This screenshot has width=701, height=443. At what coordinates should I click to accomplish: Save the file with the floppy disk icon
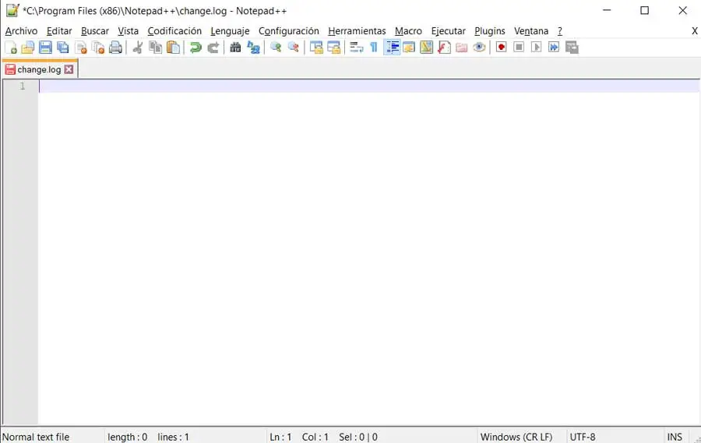coord(45,47)
